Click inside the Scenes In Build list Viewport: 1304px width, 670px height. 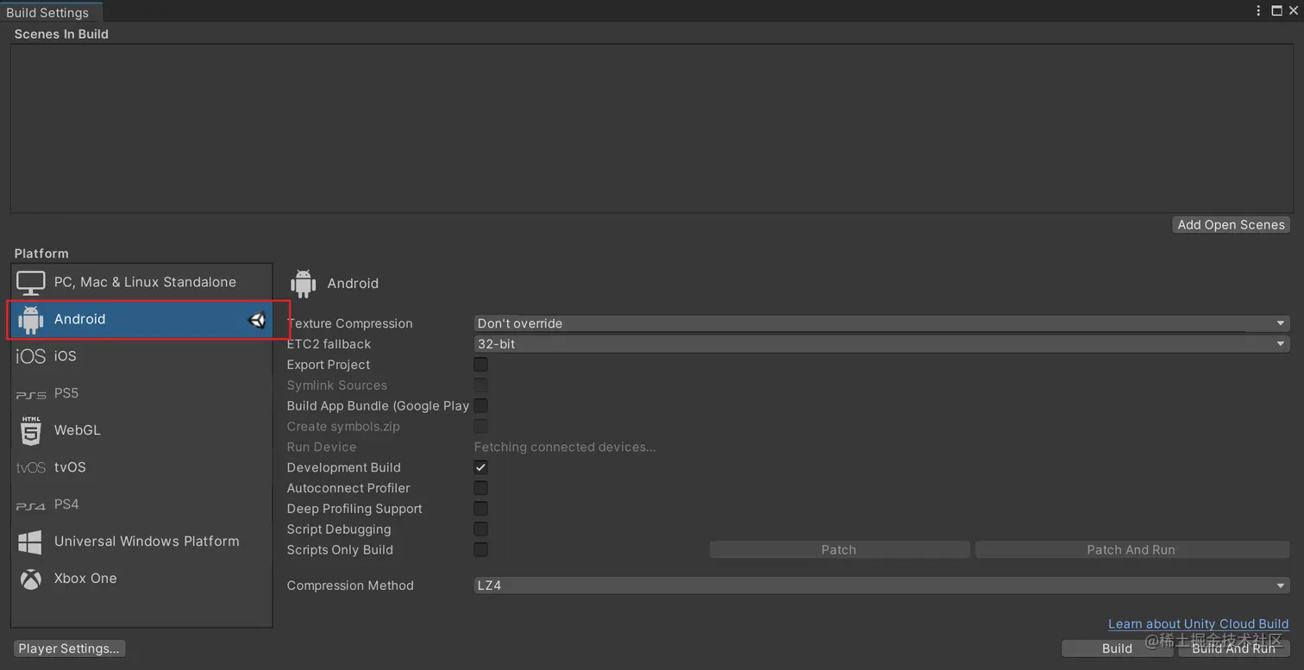tap(651, 128)
